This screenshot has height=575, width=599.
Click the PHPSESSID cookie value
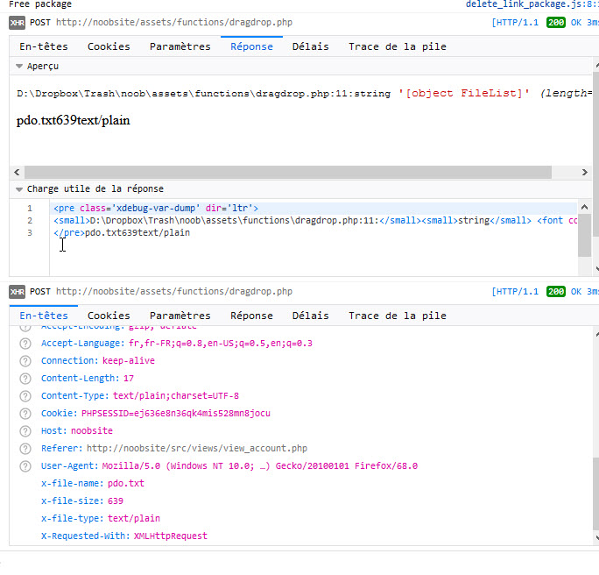(x=176, y=414)
